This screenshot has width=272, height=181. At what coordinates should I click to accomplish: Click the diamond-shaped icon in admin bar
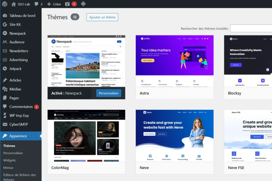pyautogui.click(x=83, y=4)
